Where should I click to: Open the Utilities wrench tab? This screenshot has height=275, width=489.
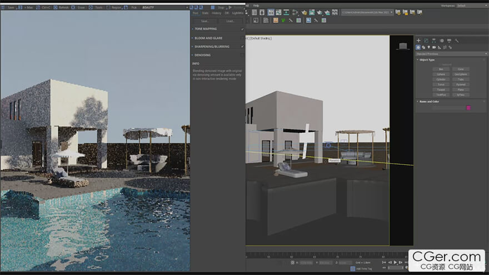(457, 41)
